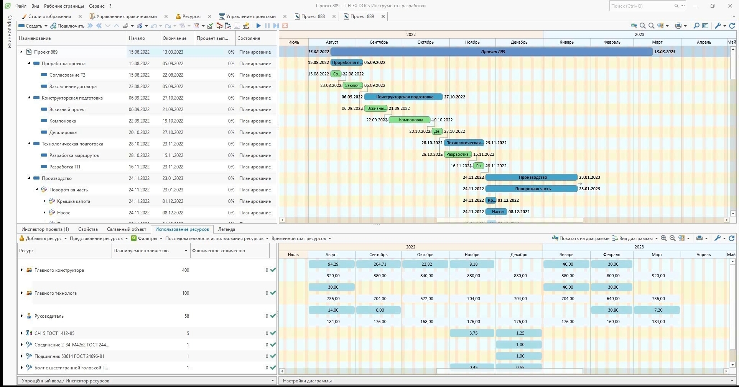The image size is (739, 387).
Task: Open the Легенда tab
Action: coord(226,229)
